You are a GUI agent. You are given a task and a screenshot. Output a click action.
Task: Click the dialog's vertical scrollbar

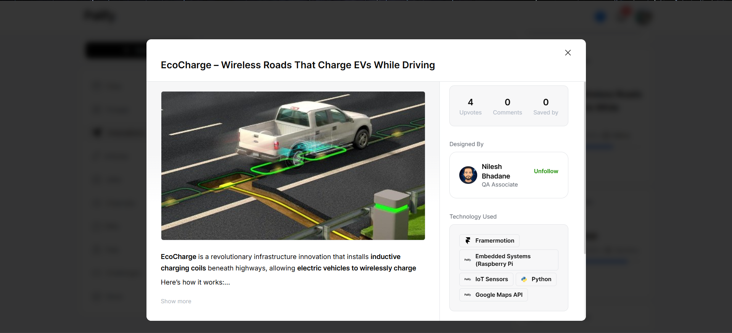pyautogui.click(x=585, y=168)
